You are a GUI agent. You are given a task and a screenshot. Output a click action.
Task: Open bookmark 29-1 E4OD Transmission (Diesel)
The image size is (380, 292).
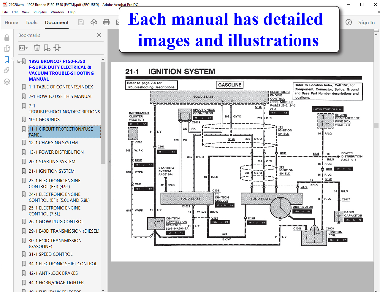[64, 231]
